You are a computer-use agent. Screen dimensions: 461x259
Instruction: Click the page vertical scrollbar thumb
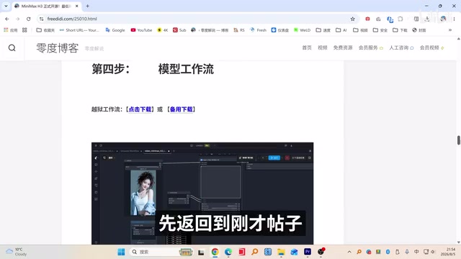459,140
